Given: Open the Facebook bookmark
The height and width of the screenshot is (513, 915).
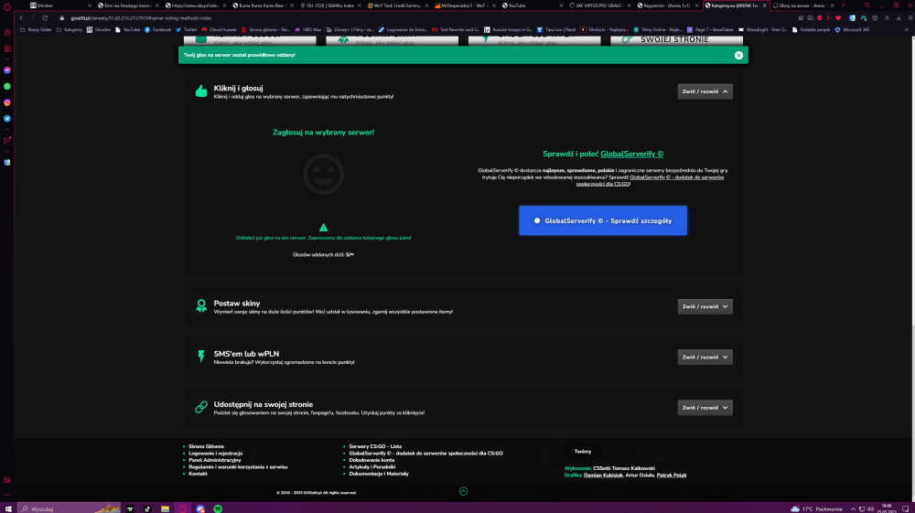Looking at the screenshot, I should click(x=157, y=30).
